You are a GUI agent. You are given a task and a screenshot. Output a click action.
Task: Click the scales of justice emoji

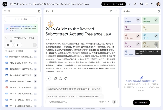coord(51,24)
